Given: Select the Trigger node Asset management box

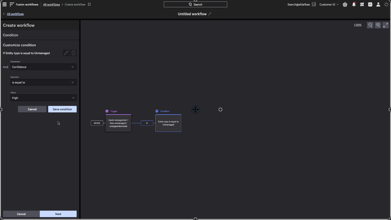Looking at the screenshot, I should (x=118, y=123).
